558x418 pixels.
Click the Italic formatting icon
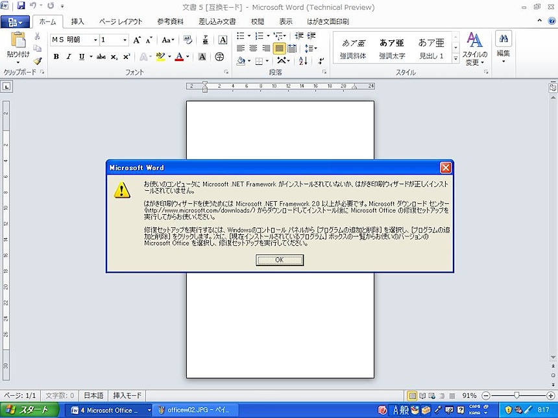coord(69,57)
